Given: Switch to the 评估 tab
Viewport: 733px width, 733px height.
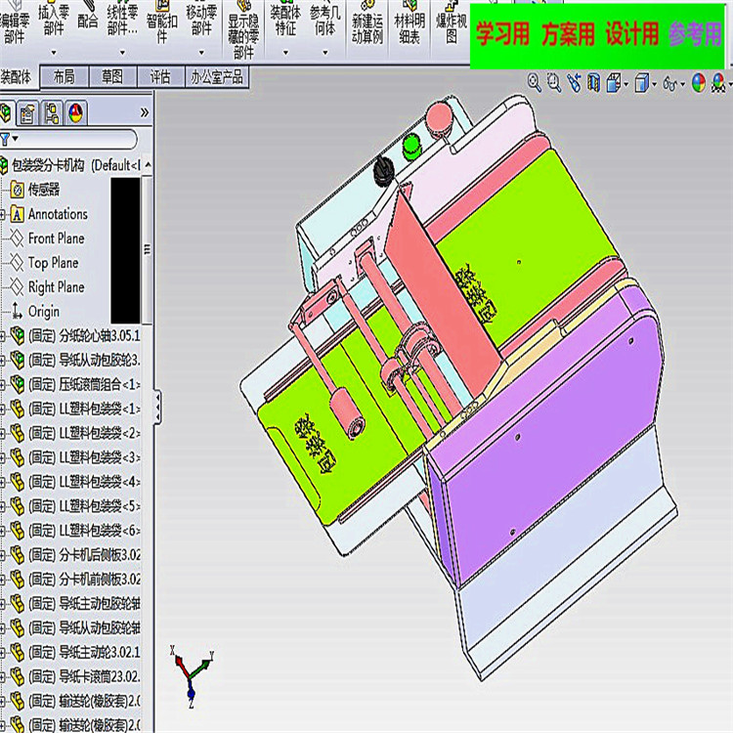Looking at the screenshot, I should pos(160,76).
